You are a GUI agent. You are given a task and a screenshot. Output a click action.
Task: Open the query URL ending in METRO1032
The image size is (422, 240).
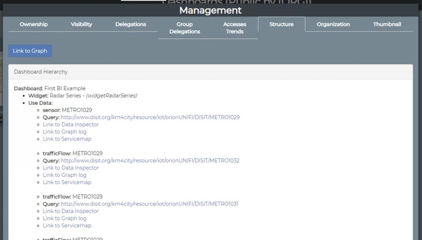click(150, 161)
